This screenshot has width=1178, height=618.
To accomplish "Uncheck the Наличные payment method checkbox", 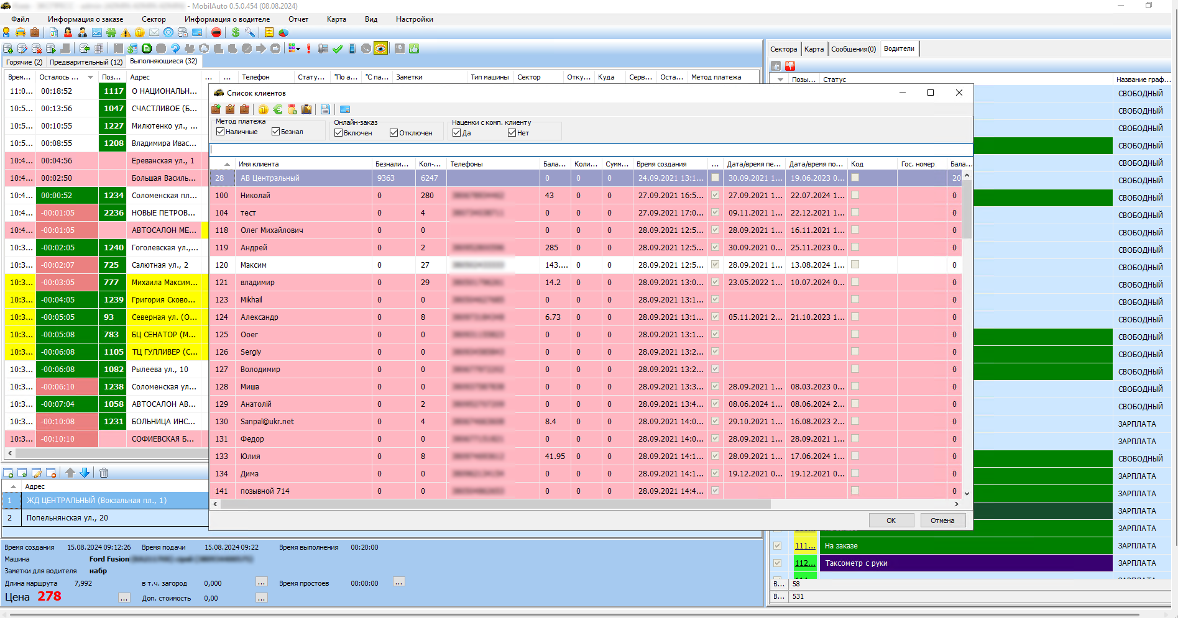I will (x=220, y=132).
